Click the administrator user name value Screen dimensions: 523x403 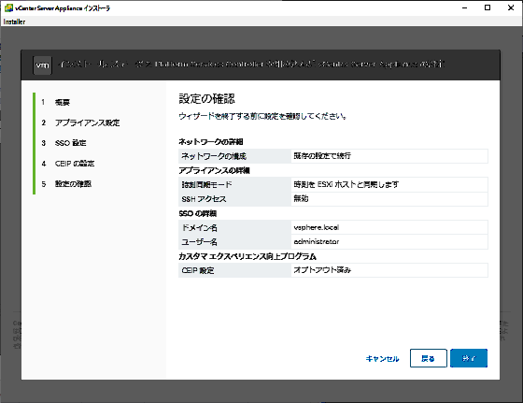click(317, 241)
